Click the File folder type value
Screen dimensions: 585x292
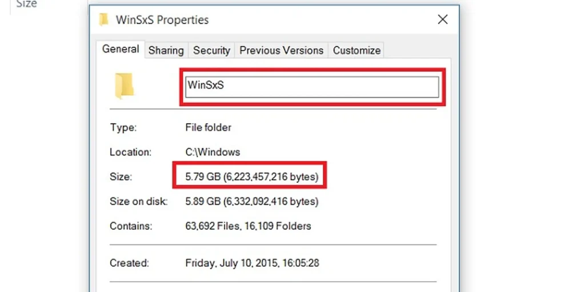pyautogui.click(x=208, y=127)
